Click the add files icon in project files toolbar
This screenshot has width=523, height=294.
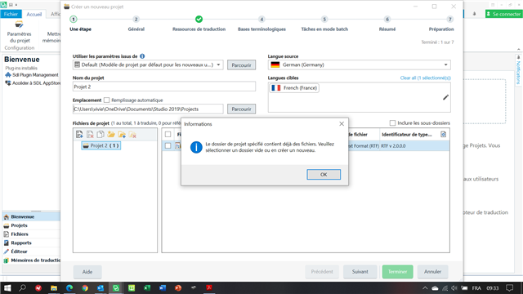pos(79,134)
